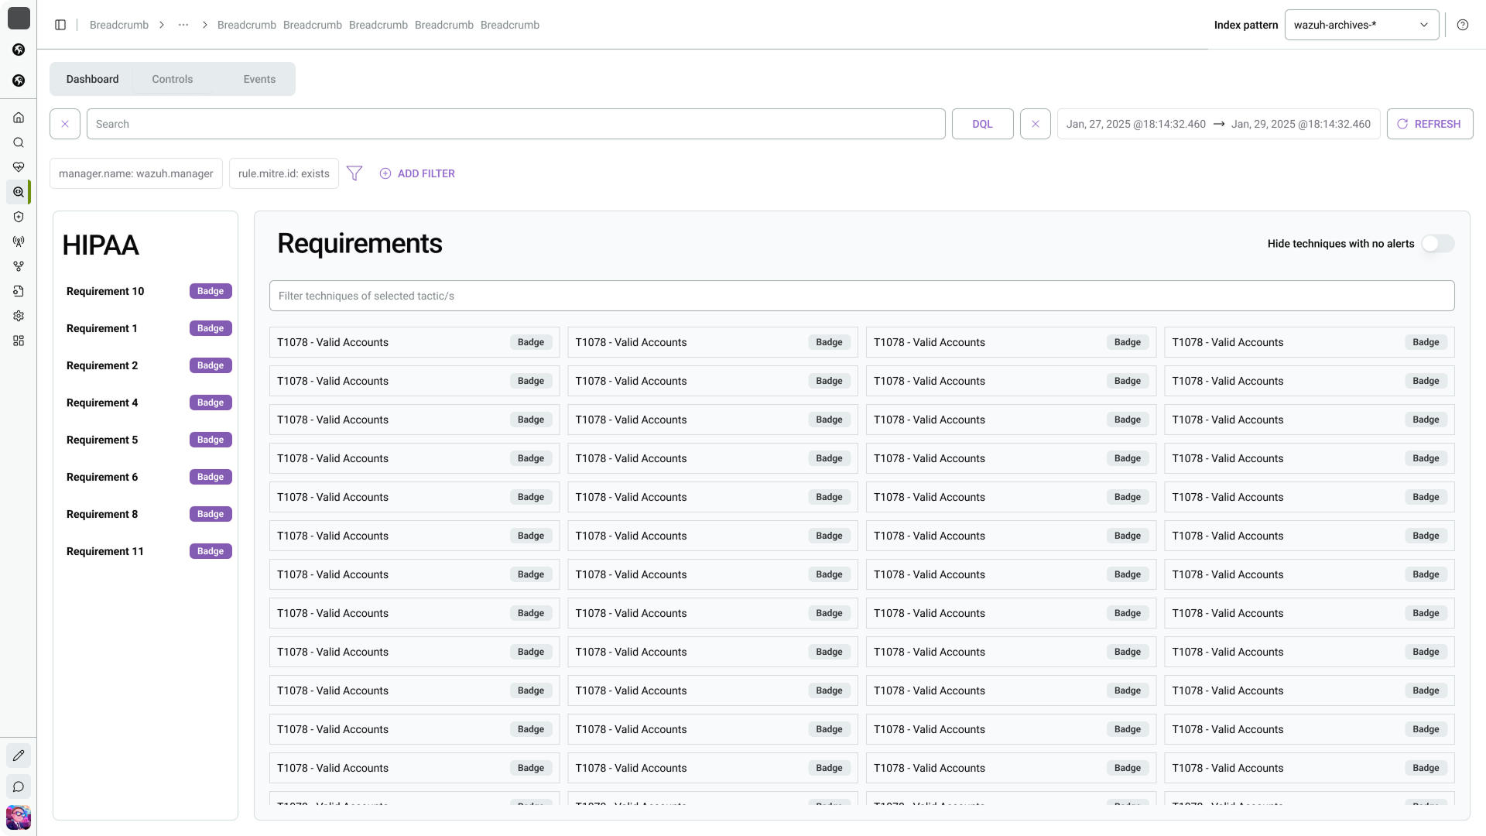The height and width of the screenshot is (836, 1486).
Task: Click the purple Badge beside Requirement 6
Action: [x=211, y=477]
